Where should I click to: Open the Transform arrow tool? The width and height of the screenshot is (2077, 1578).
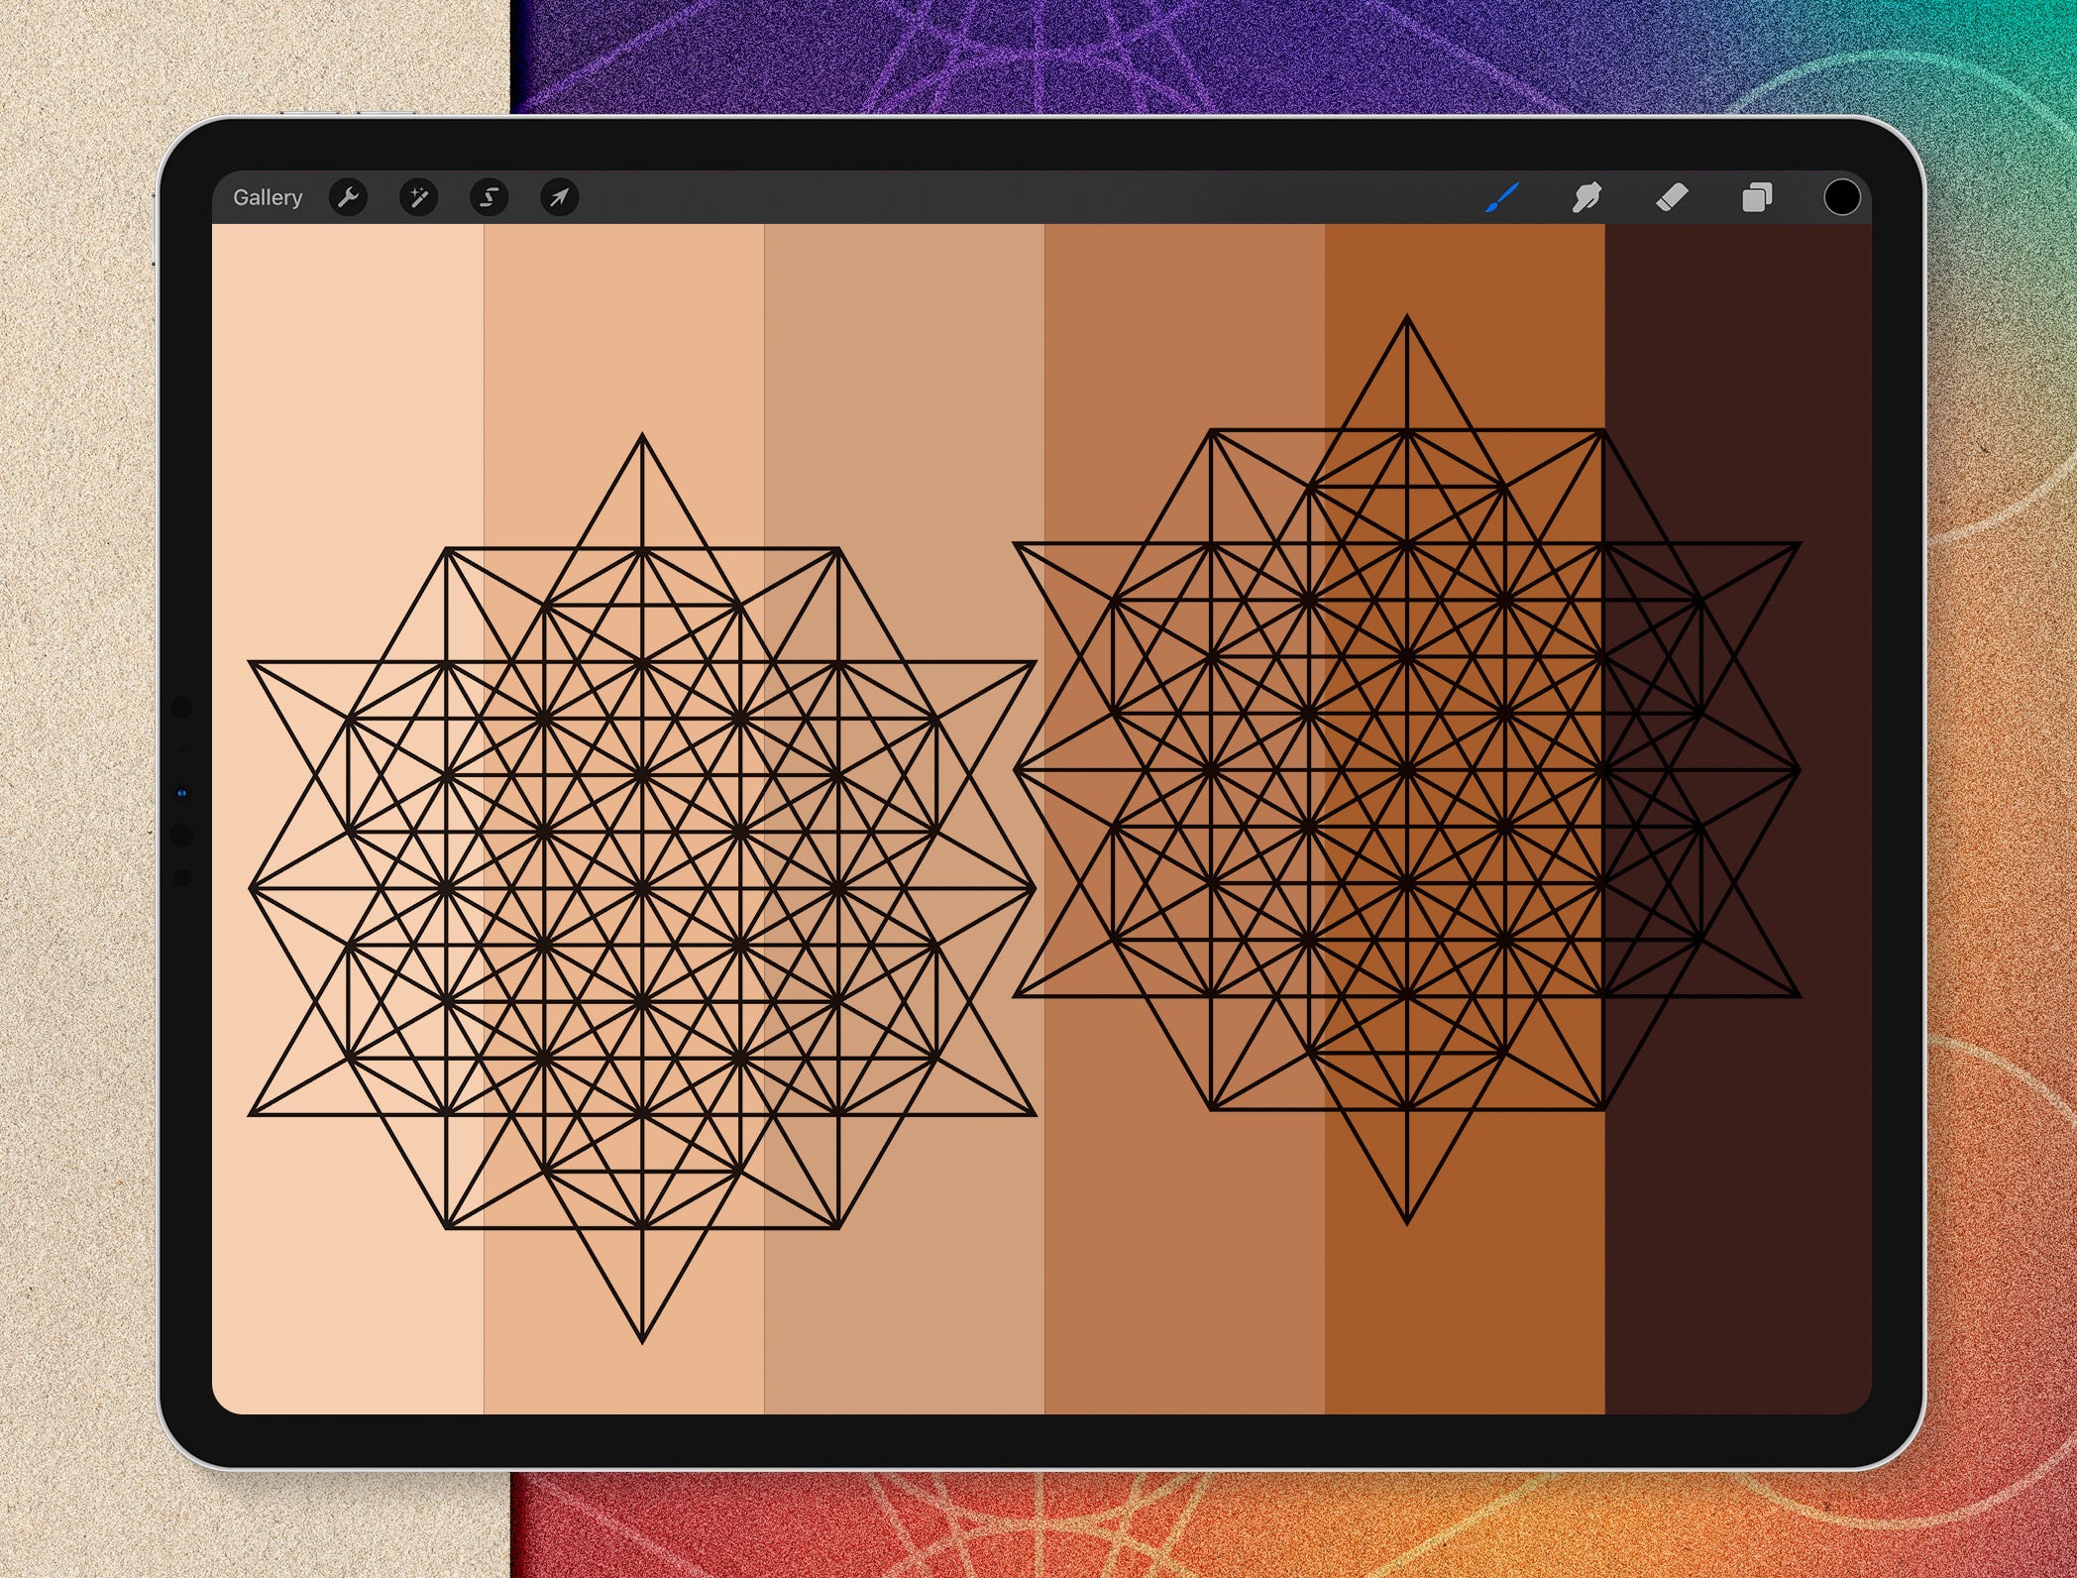click(x=558, y=197)
